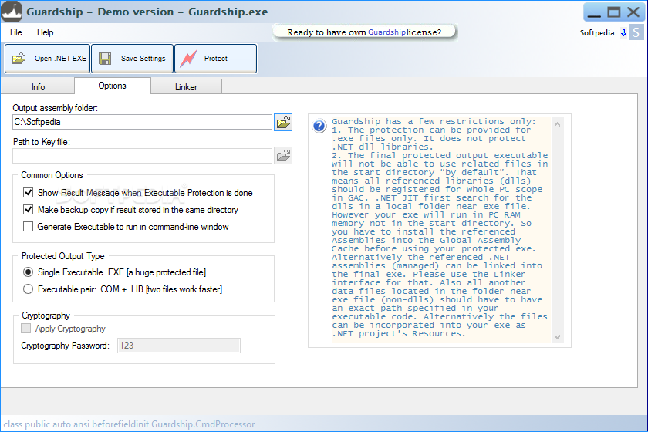Uncheck Make backup copy option
Viewport: 648px width, 432px height.
tap(28, 210)
